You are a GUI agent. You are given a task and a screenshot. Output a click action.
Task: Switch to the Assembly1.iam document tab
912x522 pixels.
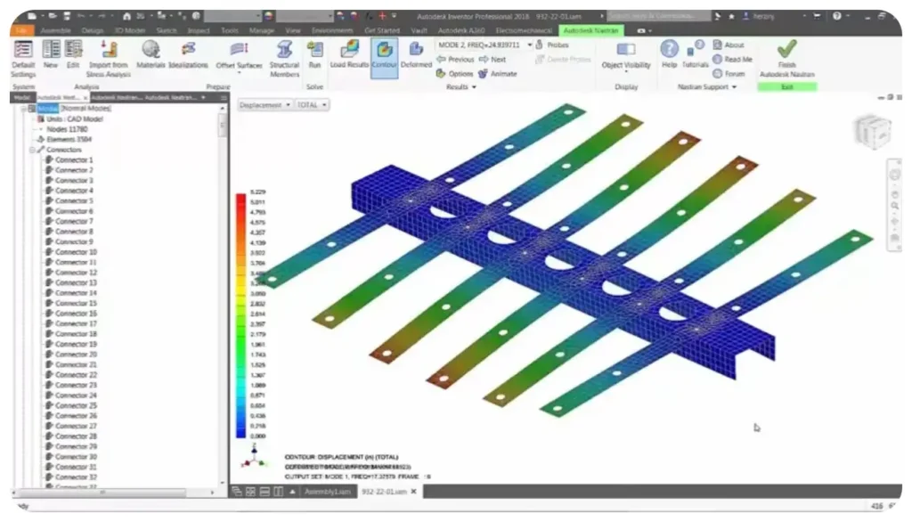coord(328,492)
